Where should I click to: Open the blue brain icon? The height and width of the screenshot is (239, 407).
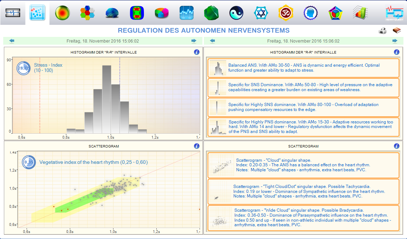112,13
